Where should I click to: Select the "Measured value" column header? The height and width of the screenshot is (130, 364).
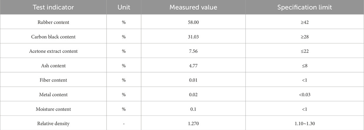pos(193,8)
